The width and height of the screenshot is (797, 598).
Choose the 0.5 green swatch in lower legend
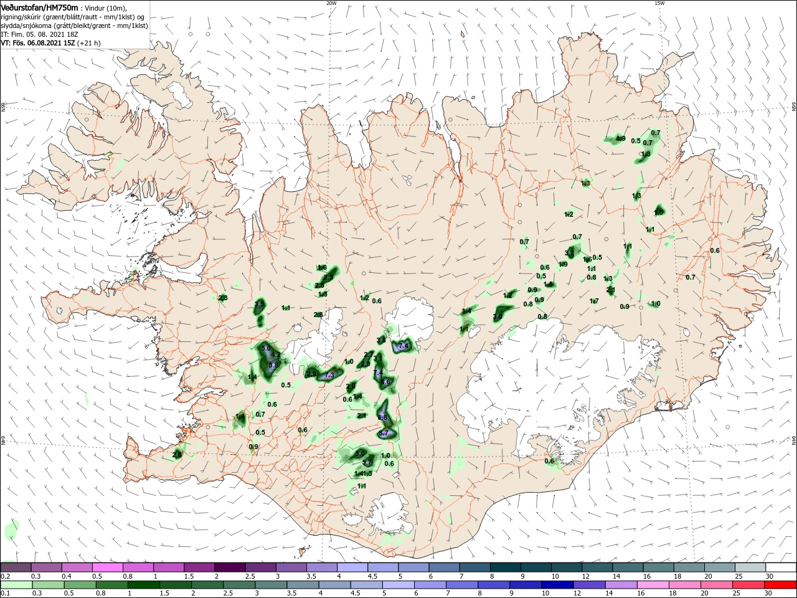click(x=80, y=585)
